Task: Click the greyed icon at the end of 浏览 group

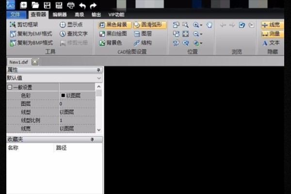Action: (x=251, y=25)
